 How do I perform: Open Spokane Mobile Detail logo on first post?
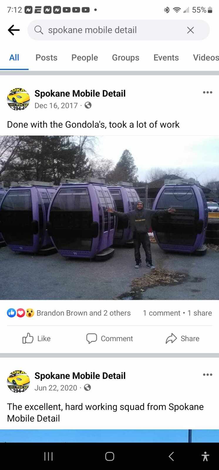18,99
